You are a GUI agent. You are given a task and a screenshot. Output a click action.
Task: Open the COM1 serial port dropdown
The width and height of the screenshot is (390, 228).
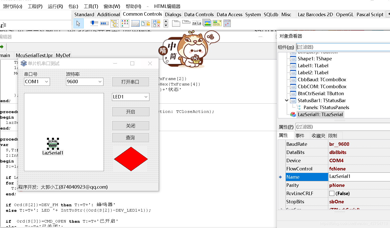coord(46,81)
